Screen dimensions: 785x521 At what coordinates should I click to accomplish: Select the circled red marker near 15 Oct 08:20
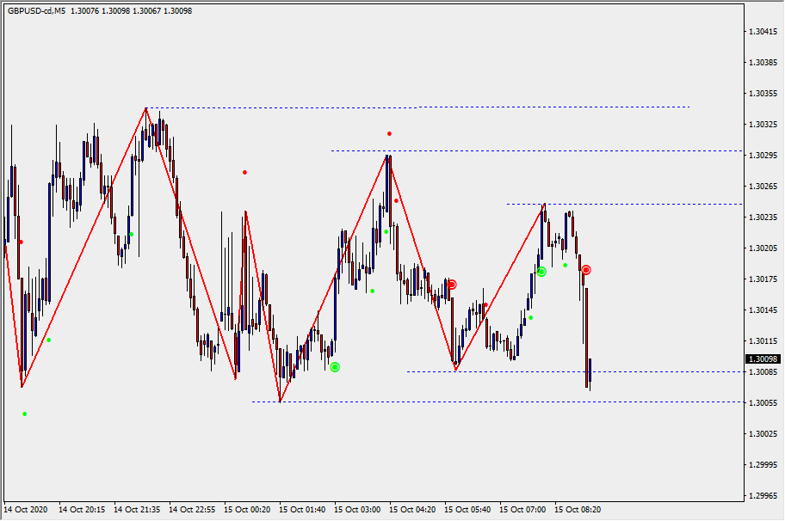tap(585, 270)
